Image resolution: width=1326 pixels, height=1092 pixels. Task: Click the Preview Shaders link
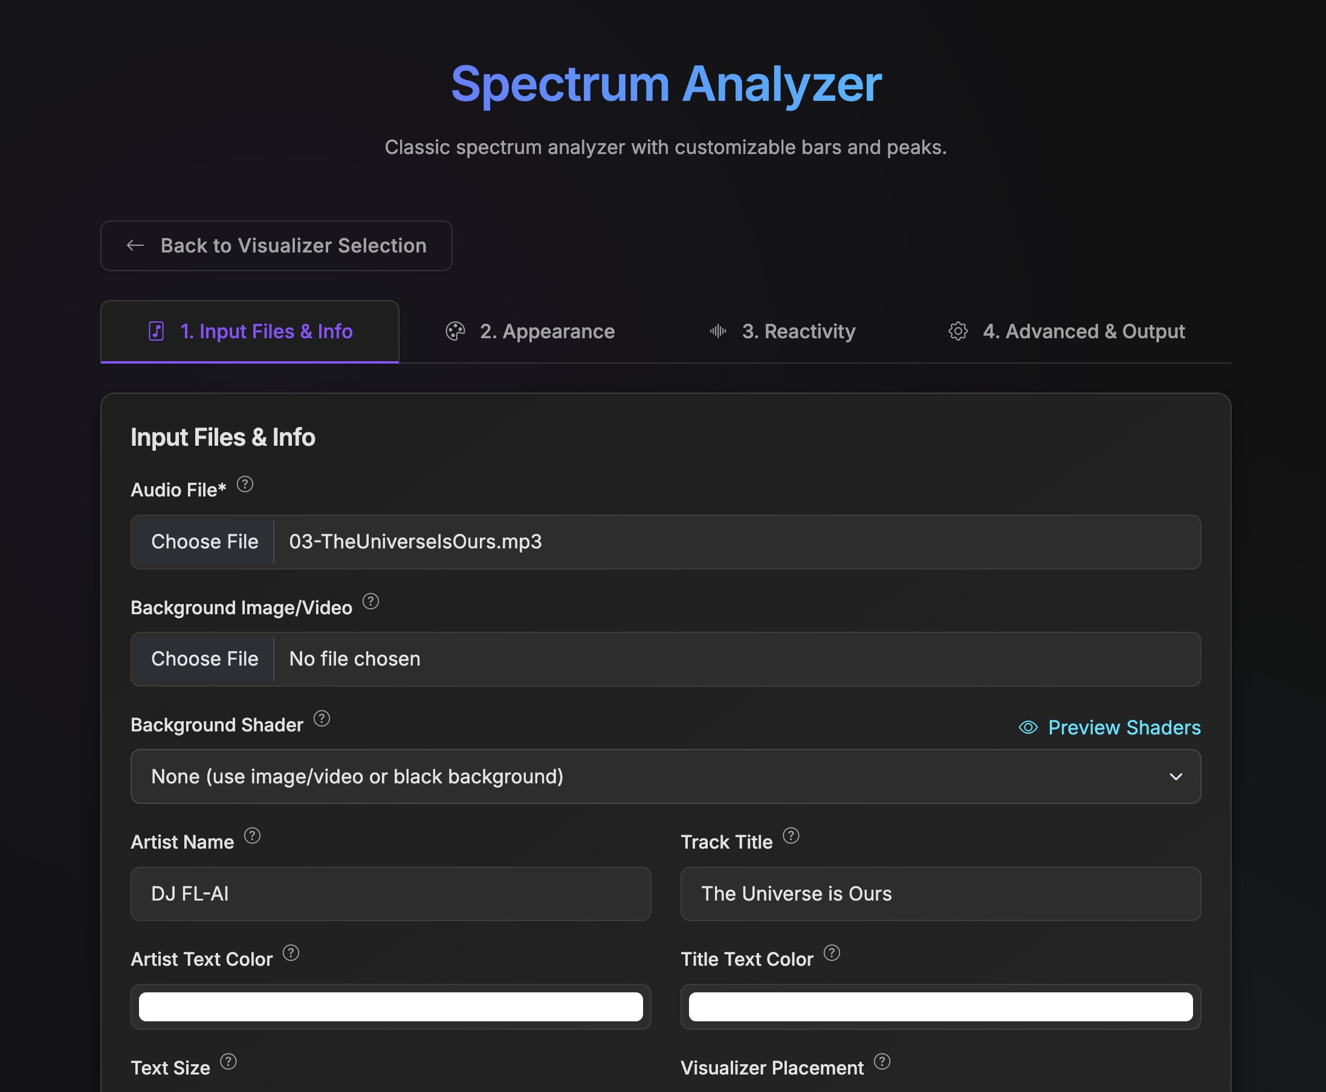[1110, 728]
